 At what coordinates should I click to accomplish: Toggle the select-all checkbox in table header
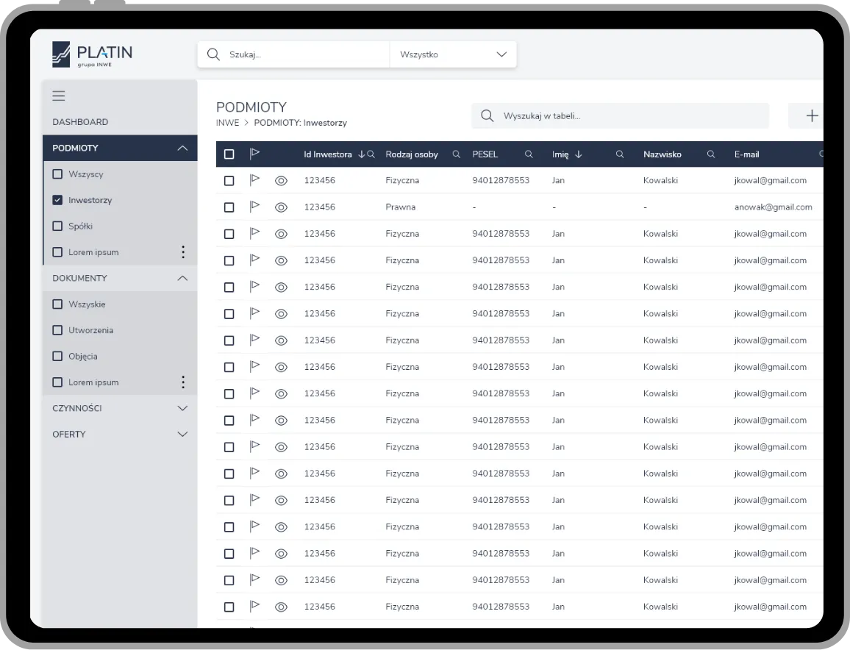point(229,154)
